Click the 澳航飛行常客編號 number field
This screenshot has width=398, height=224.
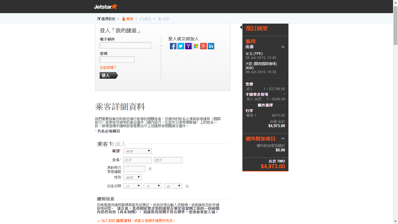(134, 169)
